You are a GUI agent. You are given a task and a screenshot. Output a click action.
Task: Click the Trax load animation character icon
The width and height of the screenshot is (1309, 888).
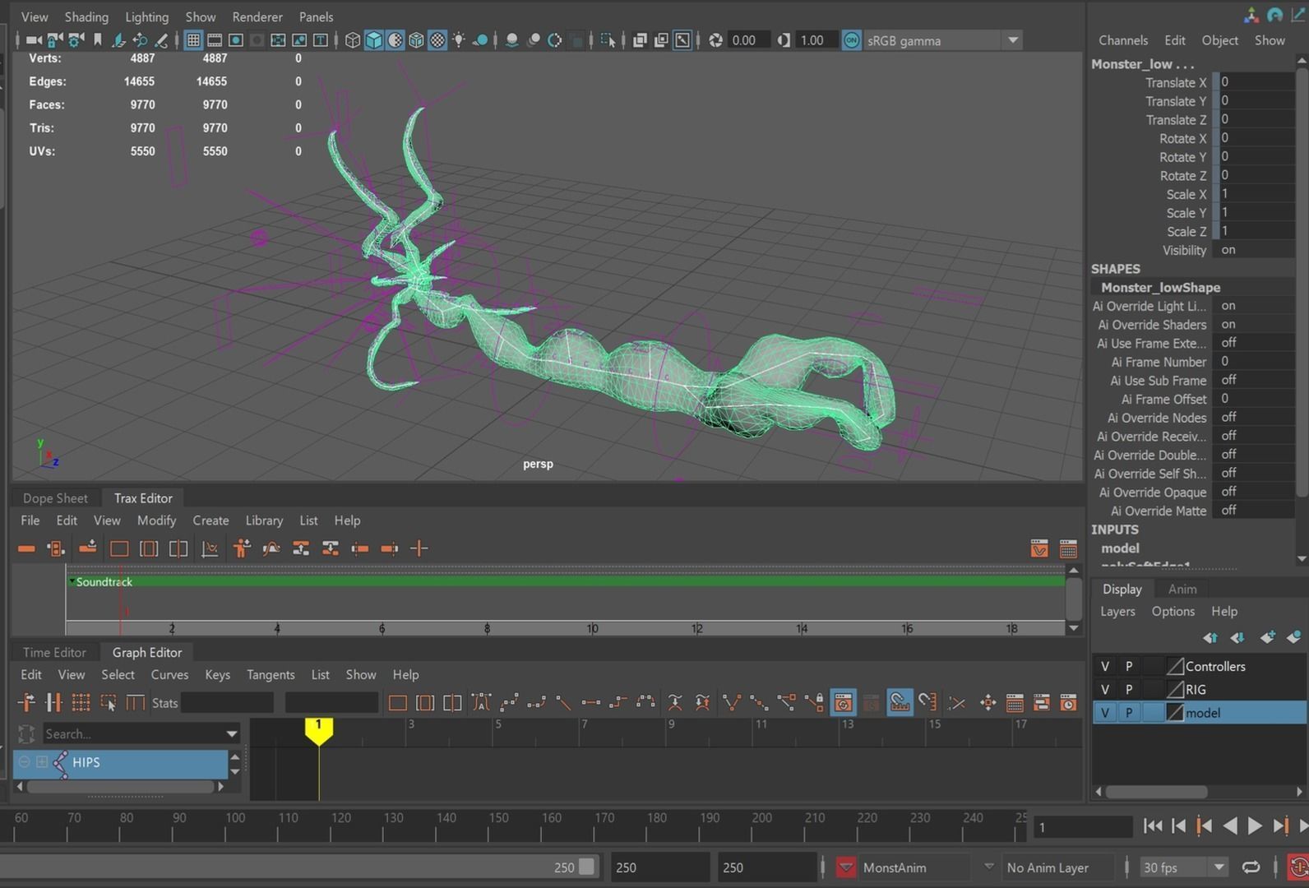(x=241, y=548)
